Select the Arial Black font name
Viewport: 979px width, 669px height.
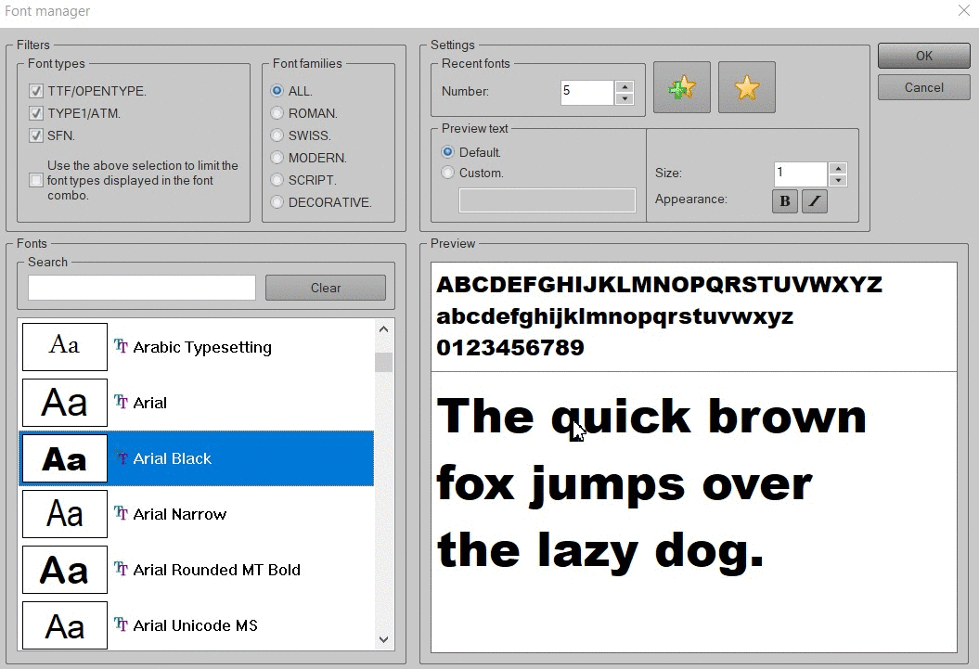(173, 458)
